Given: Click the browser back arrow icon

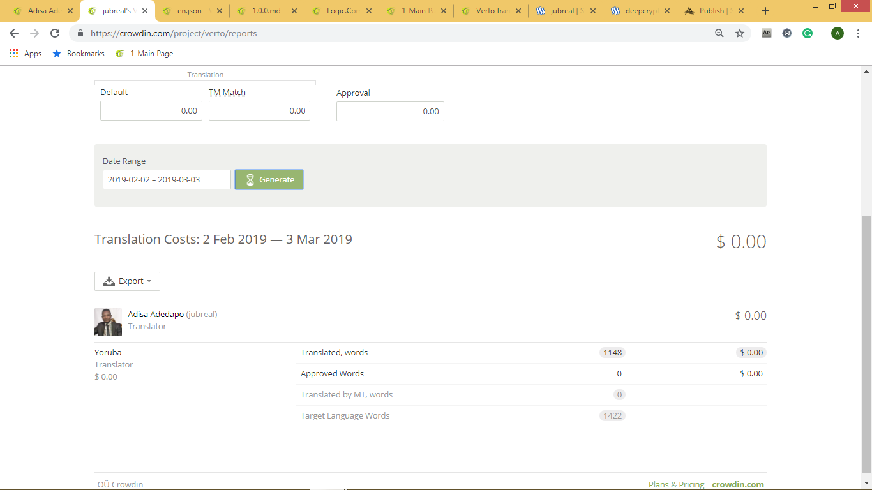Looking at the screenshot, I should coord(14,33).
